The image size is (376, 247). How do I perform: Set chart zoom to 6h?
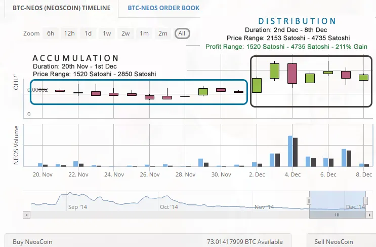click(x=51, y=33)
